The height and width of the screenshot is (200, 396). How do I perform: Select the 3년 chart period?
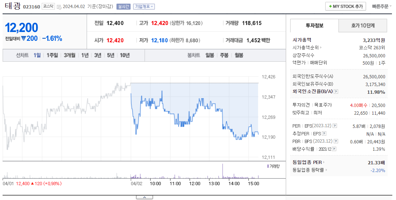pyautogui.click(x=98, y=55)
